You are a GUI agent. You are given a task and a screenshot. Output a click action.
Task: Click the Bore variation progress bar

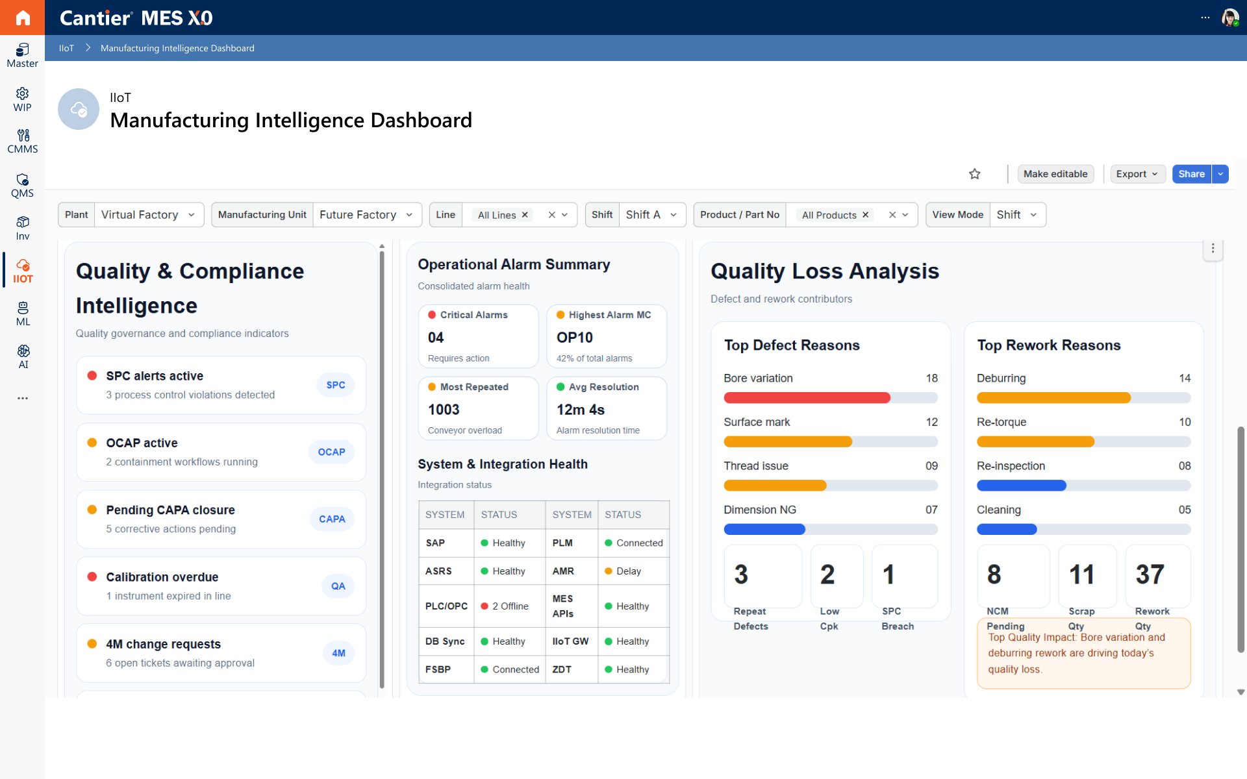[x=831, y=398]
